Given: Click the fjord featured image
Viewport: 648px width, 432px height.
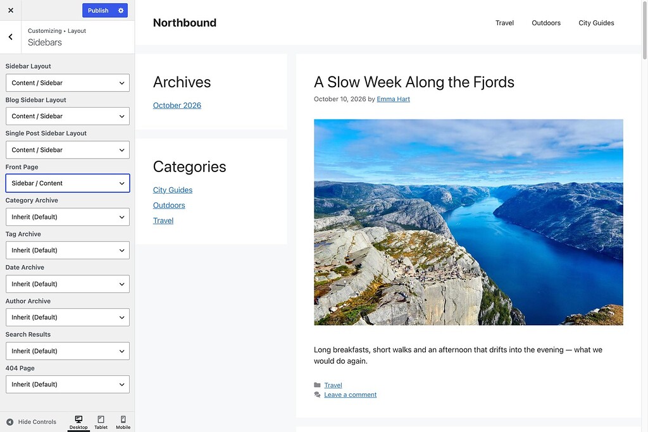Looking at the screenshot, I should [x=468, y=222].
